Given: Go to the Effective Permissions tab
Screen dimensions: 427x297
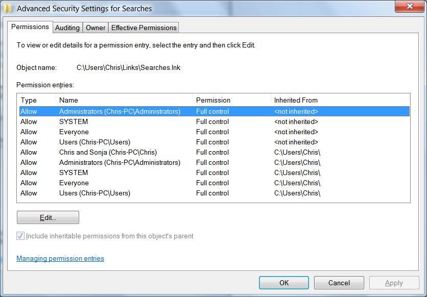Looking at the screenshot, I should (144, 28).
